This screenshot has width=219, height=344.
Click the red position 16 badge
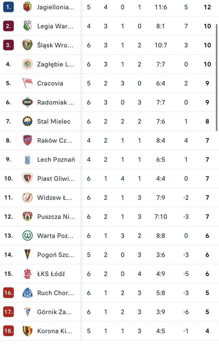pos(8,293)
